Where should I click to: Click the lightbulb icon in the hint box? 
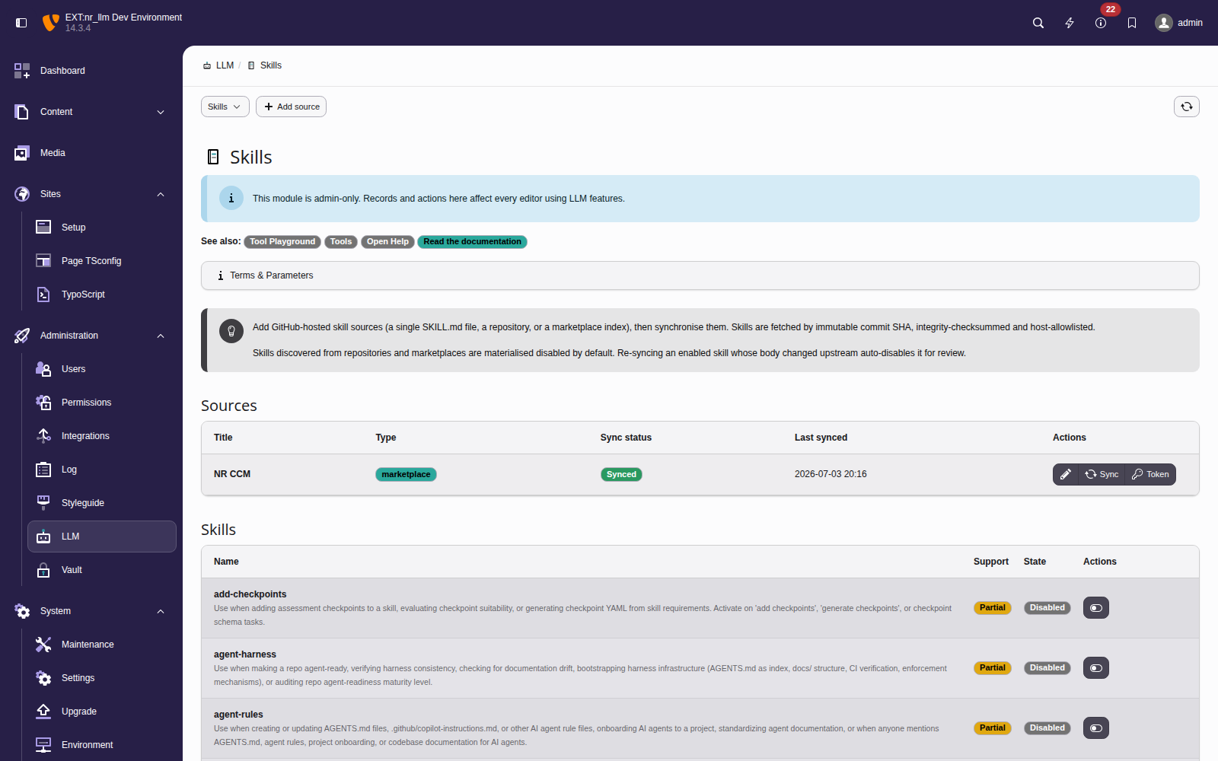click(231, 331)
